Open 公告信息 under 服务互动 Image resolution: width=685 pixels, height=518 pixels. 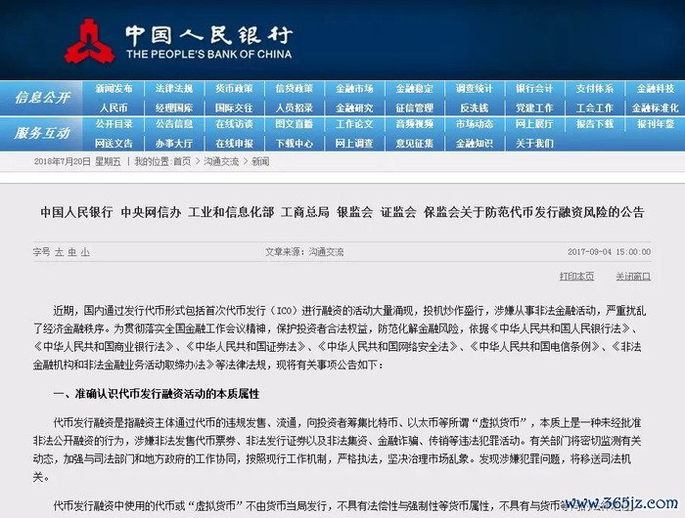pos(174,124)
